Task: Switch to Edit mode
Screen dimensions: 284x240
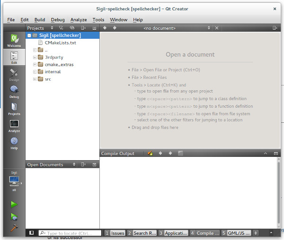Action: pyautogui.click(x=14, y=58)
